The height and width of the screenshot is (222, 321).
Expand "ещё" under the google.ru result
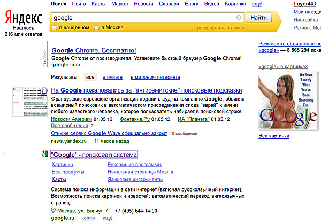[x=107, y=218]
